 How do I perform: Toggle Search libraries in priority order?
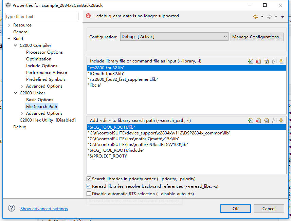tap(89, 179)
